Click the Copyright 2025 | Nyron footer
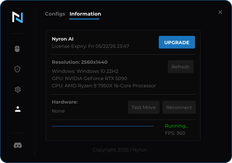Viewport: 232px width, 163px height. (x=120, y=150)
